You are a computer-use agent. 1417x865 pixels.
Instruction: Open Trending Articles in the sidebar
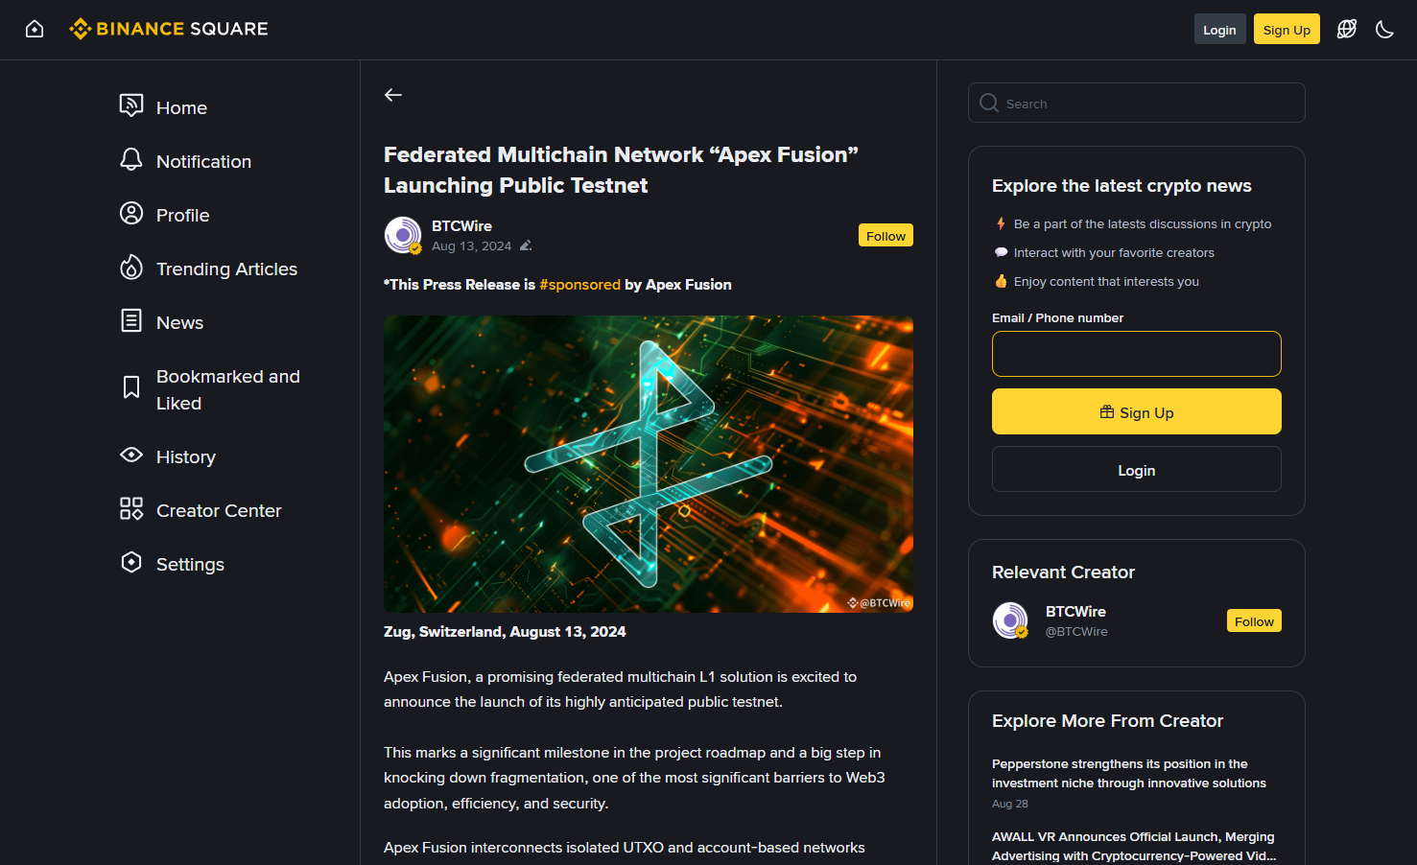point(226,269)
